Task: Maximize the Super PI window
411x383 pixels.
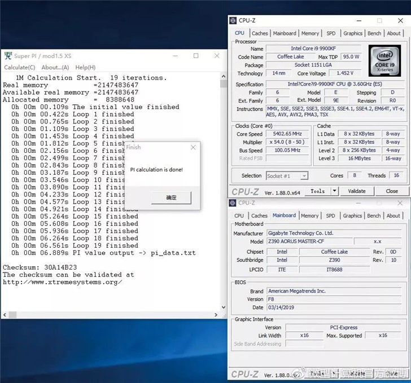Action: 196,56
